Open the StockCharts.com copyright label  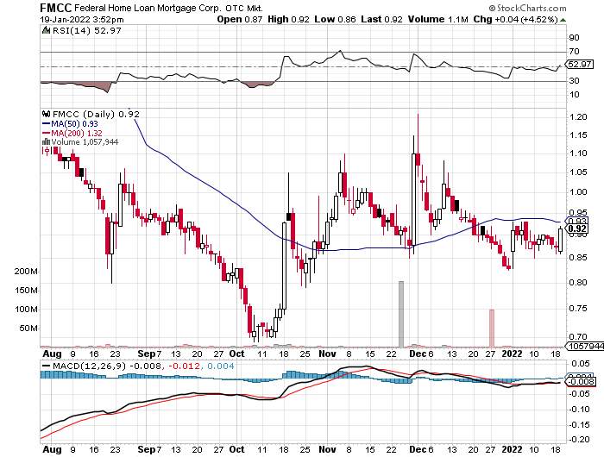527,8
